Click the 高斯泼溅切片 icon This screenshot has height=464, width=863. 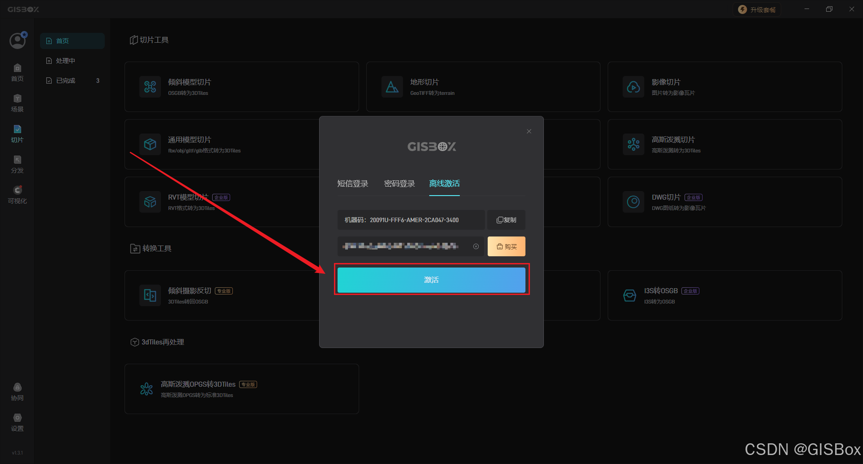click(x=634, y=144)
